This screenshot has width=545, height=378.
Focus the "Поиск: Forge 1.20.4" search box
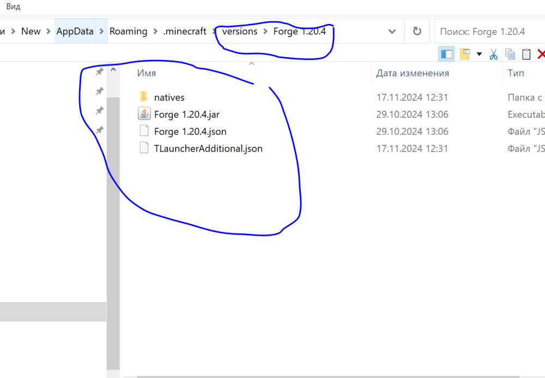(490, 31)
